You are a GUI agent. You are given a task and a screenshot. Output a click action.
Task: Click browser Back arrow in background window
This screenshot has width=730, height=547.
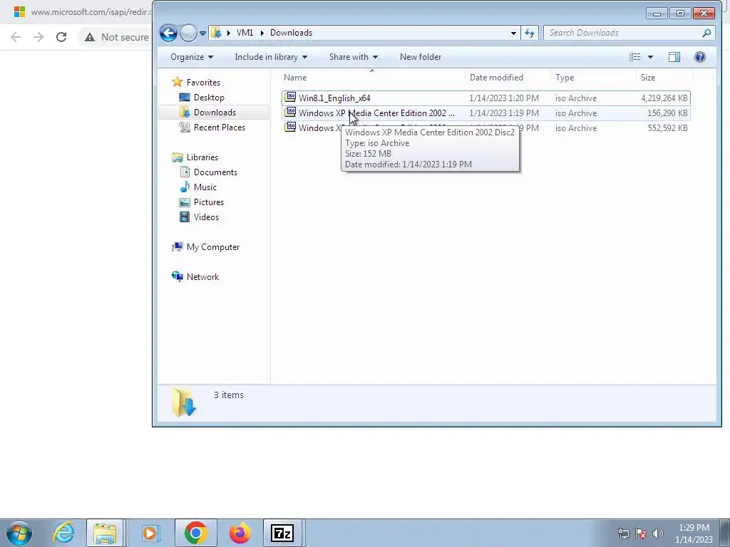tap(16, 37)
